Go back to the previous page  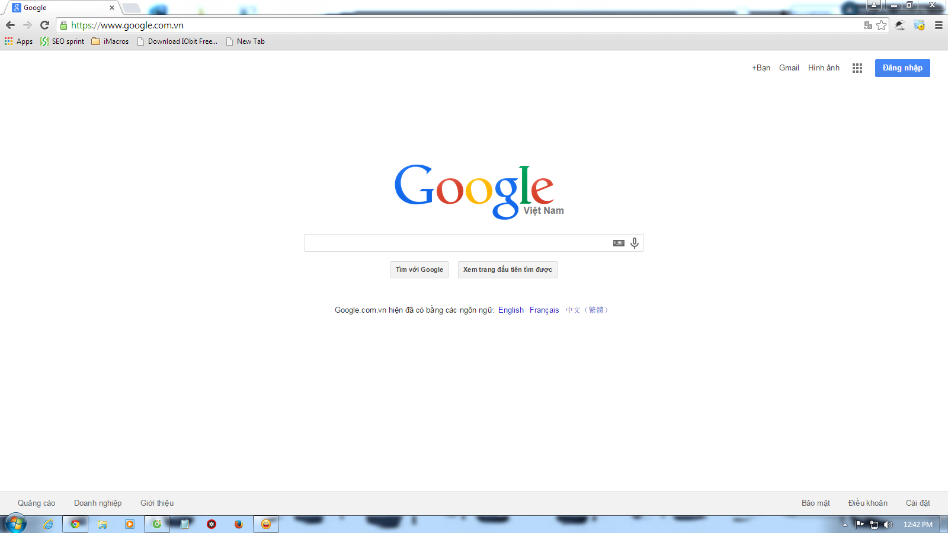tap(10, 25)
